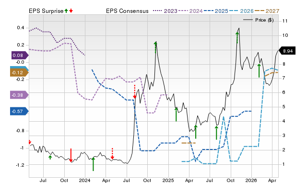The width and height of the screenshot is (307, 183).
Task: Click the green arrow near Aug 2025
Action: pos(216,133)
